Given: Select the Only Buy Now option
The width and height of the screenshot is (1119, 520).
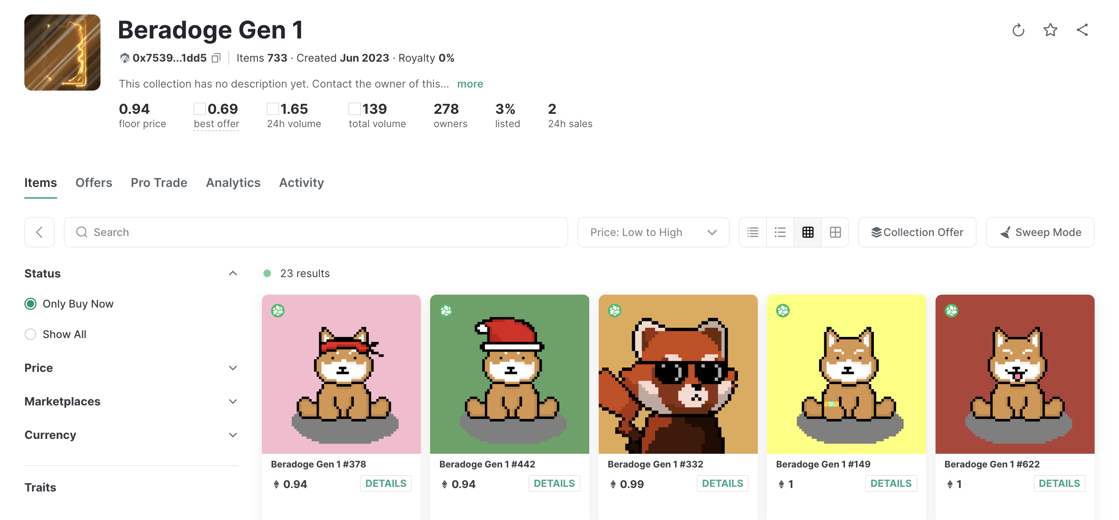Looking at the screenshot, I should tap(30, 304).
